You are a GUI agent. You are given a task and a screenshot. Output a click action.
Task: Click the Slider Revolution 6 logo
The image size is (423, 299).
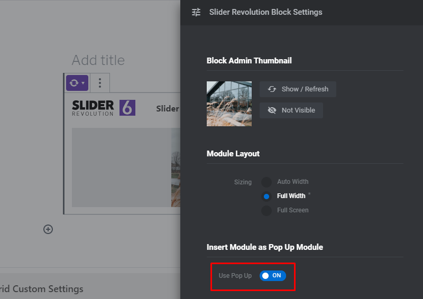tap(104, 108)
